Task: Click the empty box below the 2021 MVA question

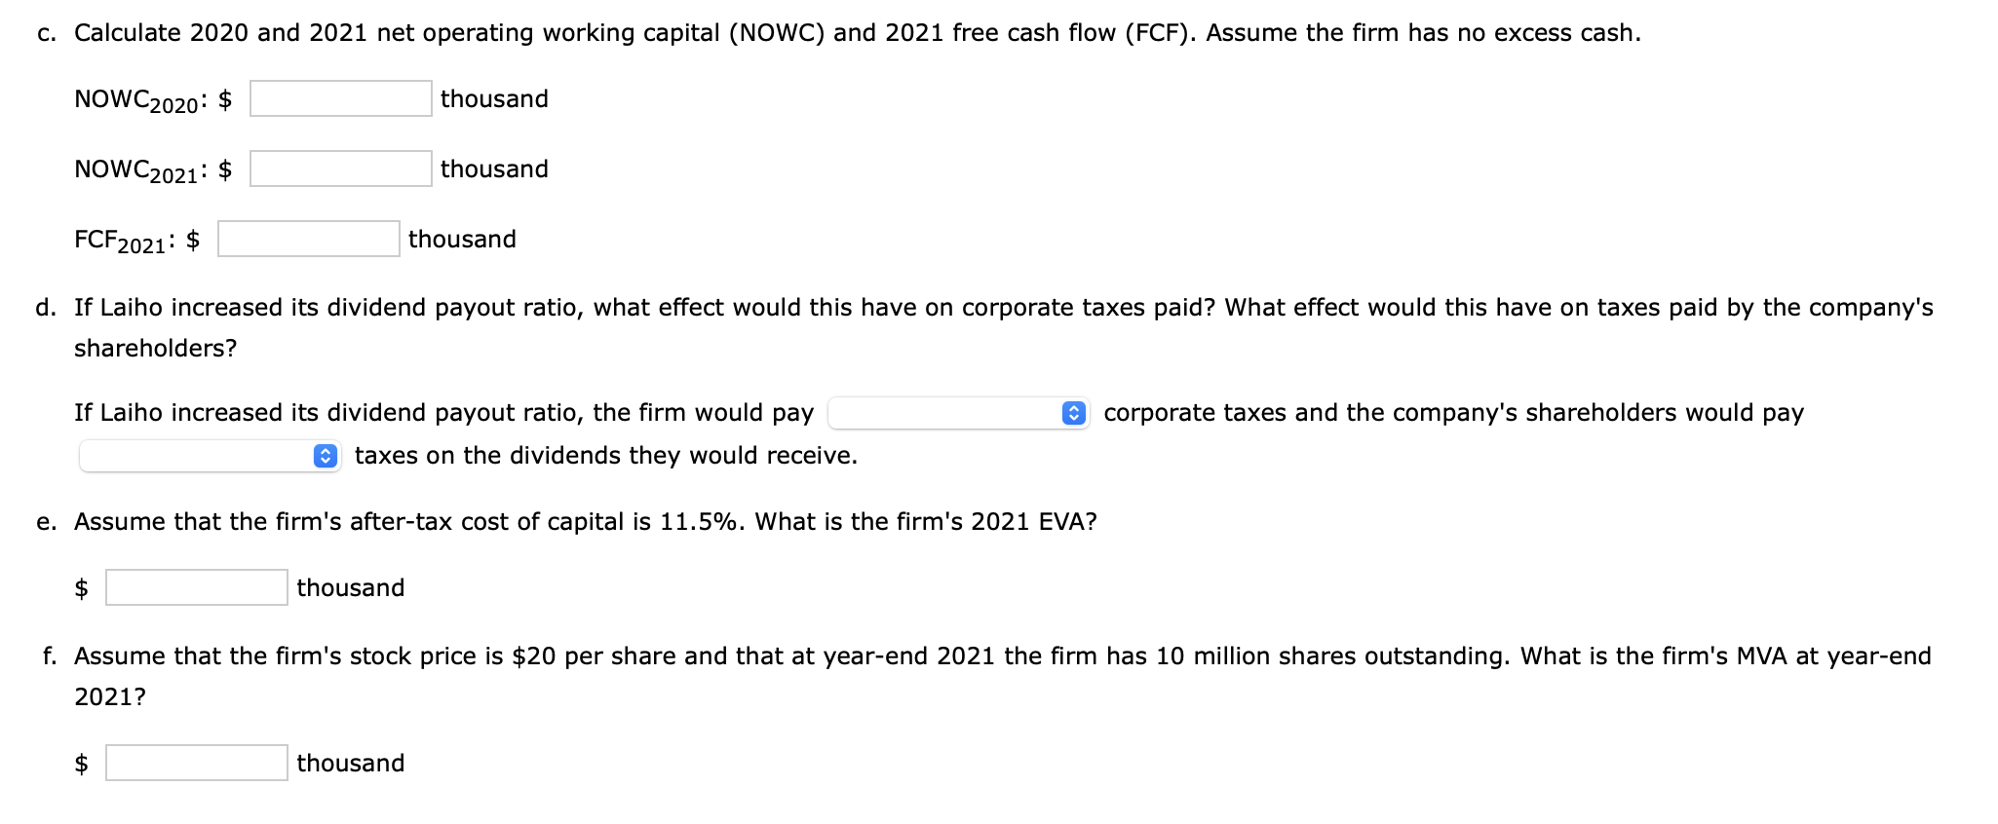Action: tap(195, 763)
